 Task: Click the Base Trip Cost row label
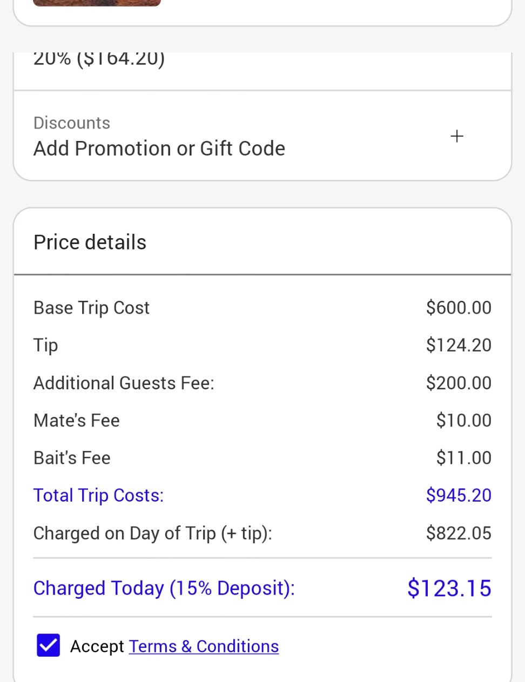pos(91,308)
